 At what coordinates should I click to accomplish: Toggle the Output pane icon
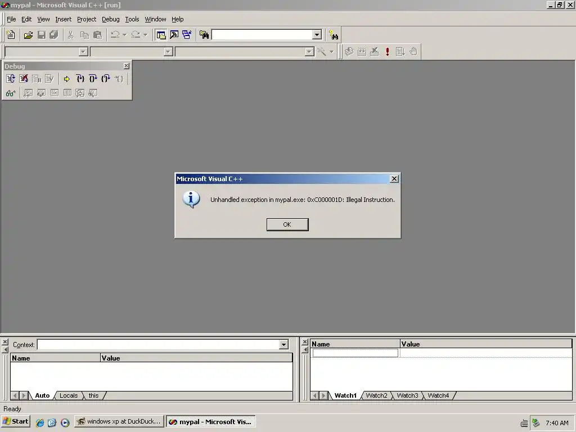pos(174,35)
